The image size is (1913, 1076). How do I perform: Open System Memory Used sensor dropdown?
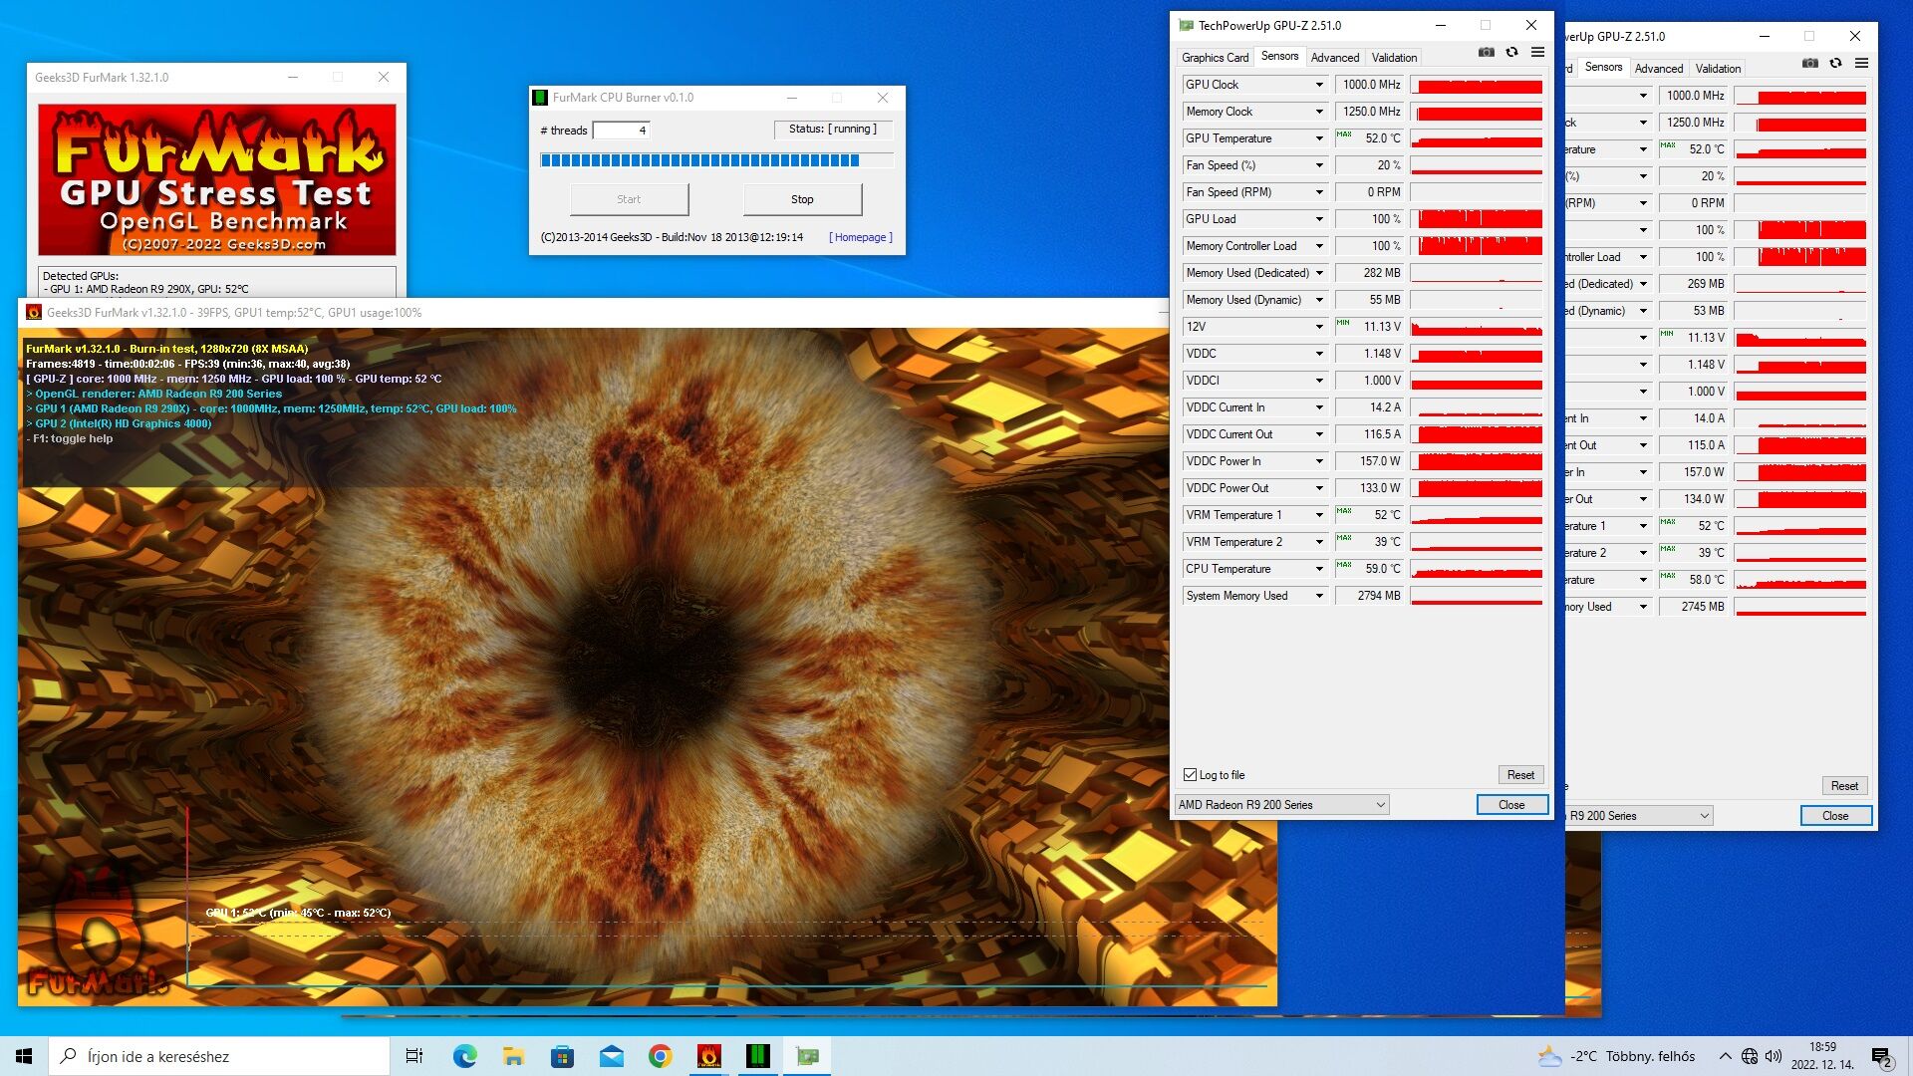(1319, 596)
